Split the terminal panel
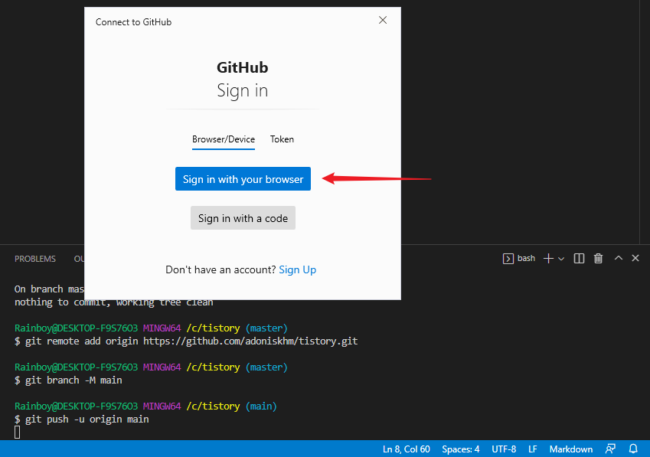Screen dimensions: 650x457 579,259
